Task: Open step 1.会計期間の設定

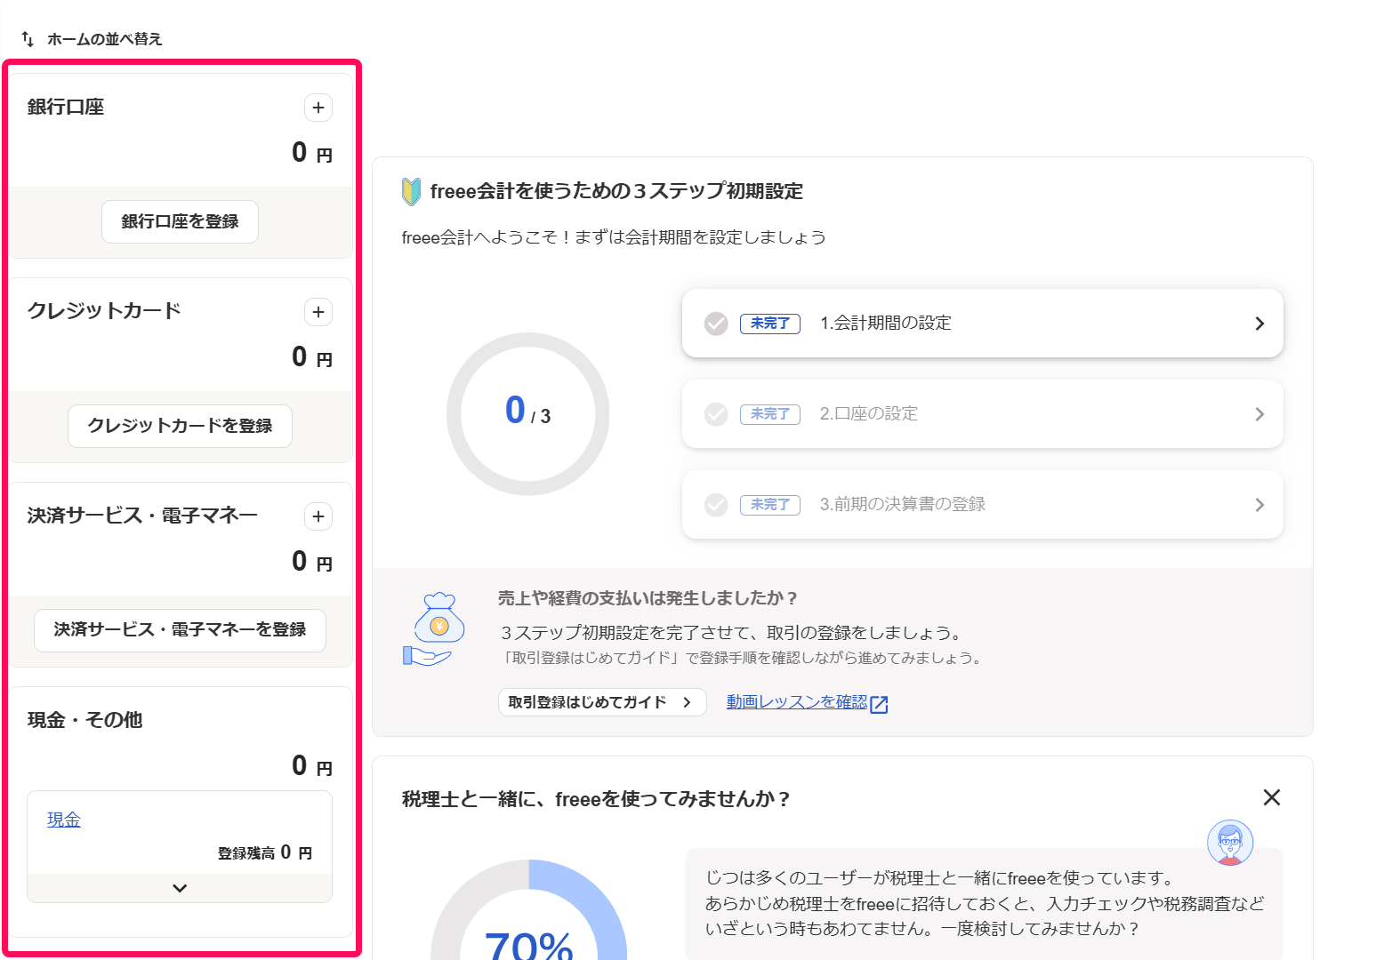Action: tap(982, 324)
